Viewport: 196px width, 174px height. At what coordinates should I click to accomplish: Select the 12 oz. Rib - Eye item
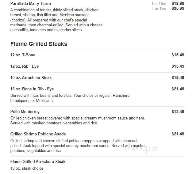[25, 66]
